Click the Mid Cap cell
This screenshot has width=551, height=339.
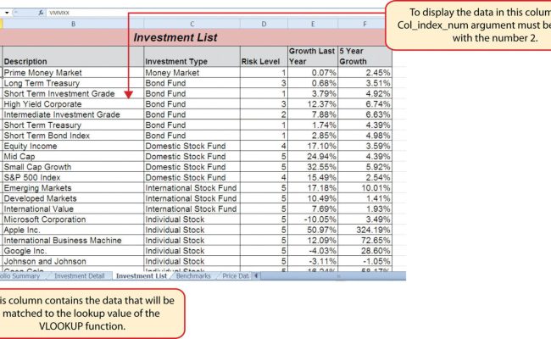pos(73,157)
